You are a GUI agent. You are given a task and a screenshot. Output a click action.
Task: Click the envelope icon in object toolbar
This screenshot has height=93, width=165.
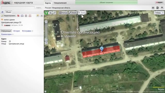pyautogui.click(x=22, y=16)
